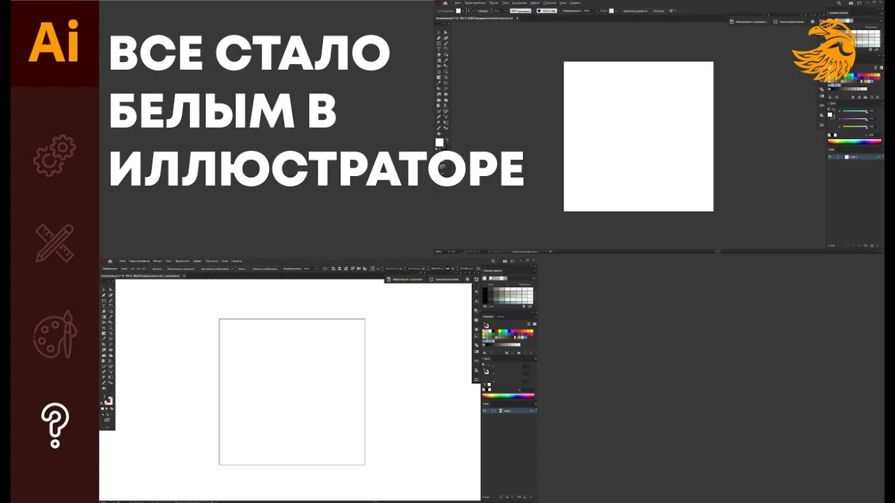This screenshot has width=895, height=503.
Task: Open Справка menu in white-canvas Illustrator window
Action: click(236, 261)
